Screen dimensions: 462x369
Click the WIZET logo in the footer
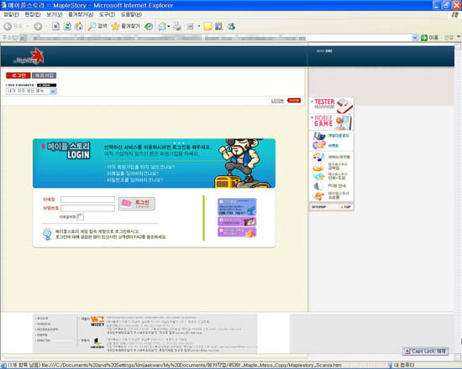click(97, 321)
